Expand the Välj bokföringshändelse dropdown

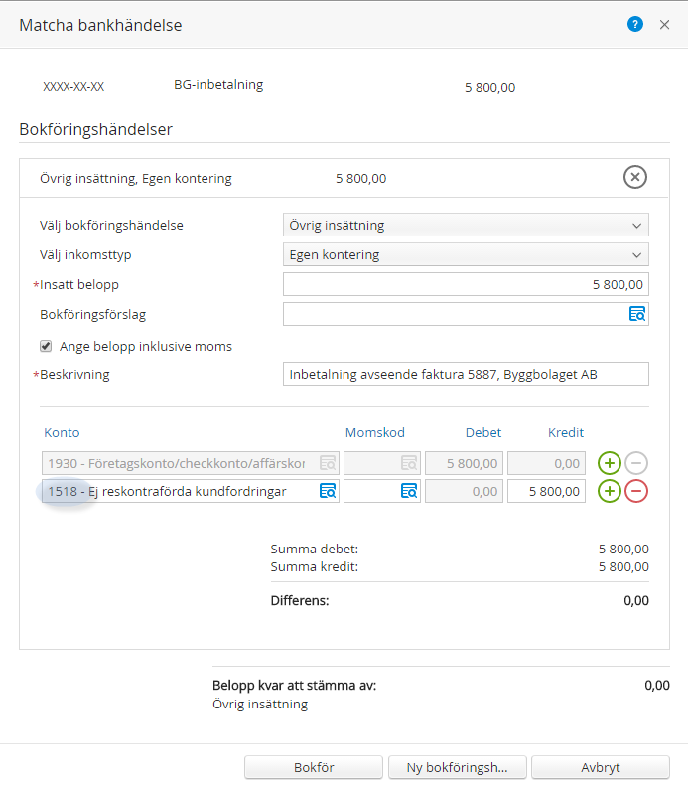pyautogui.click(x=466, y=226)
